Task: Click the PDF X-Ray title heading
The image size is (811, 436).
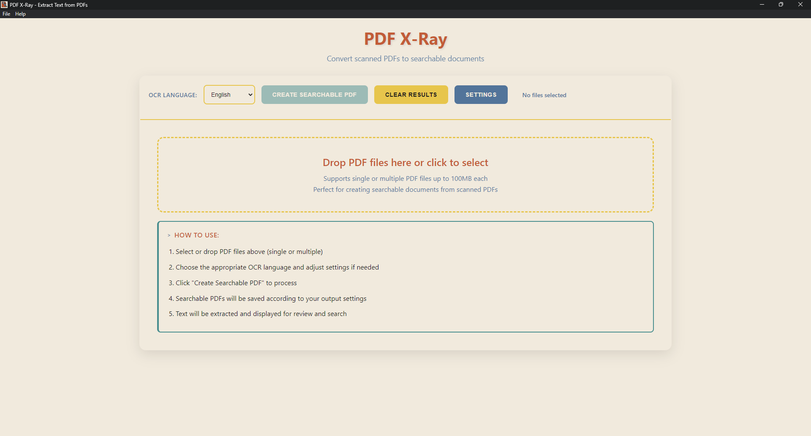Action: coord(405,39)
